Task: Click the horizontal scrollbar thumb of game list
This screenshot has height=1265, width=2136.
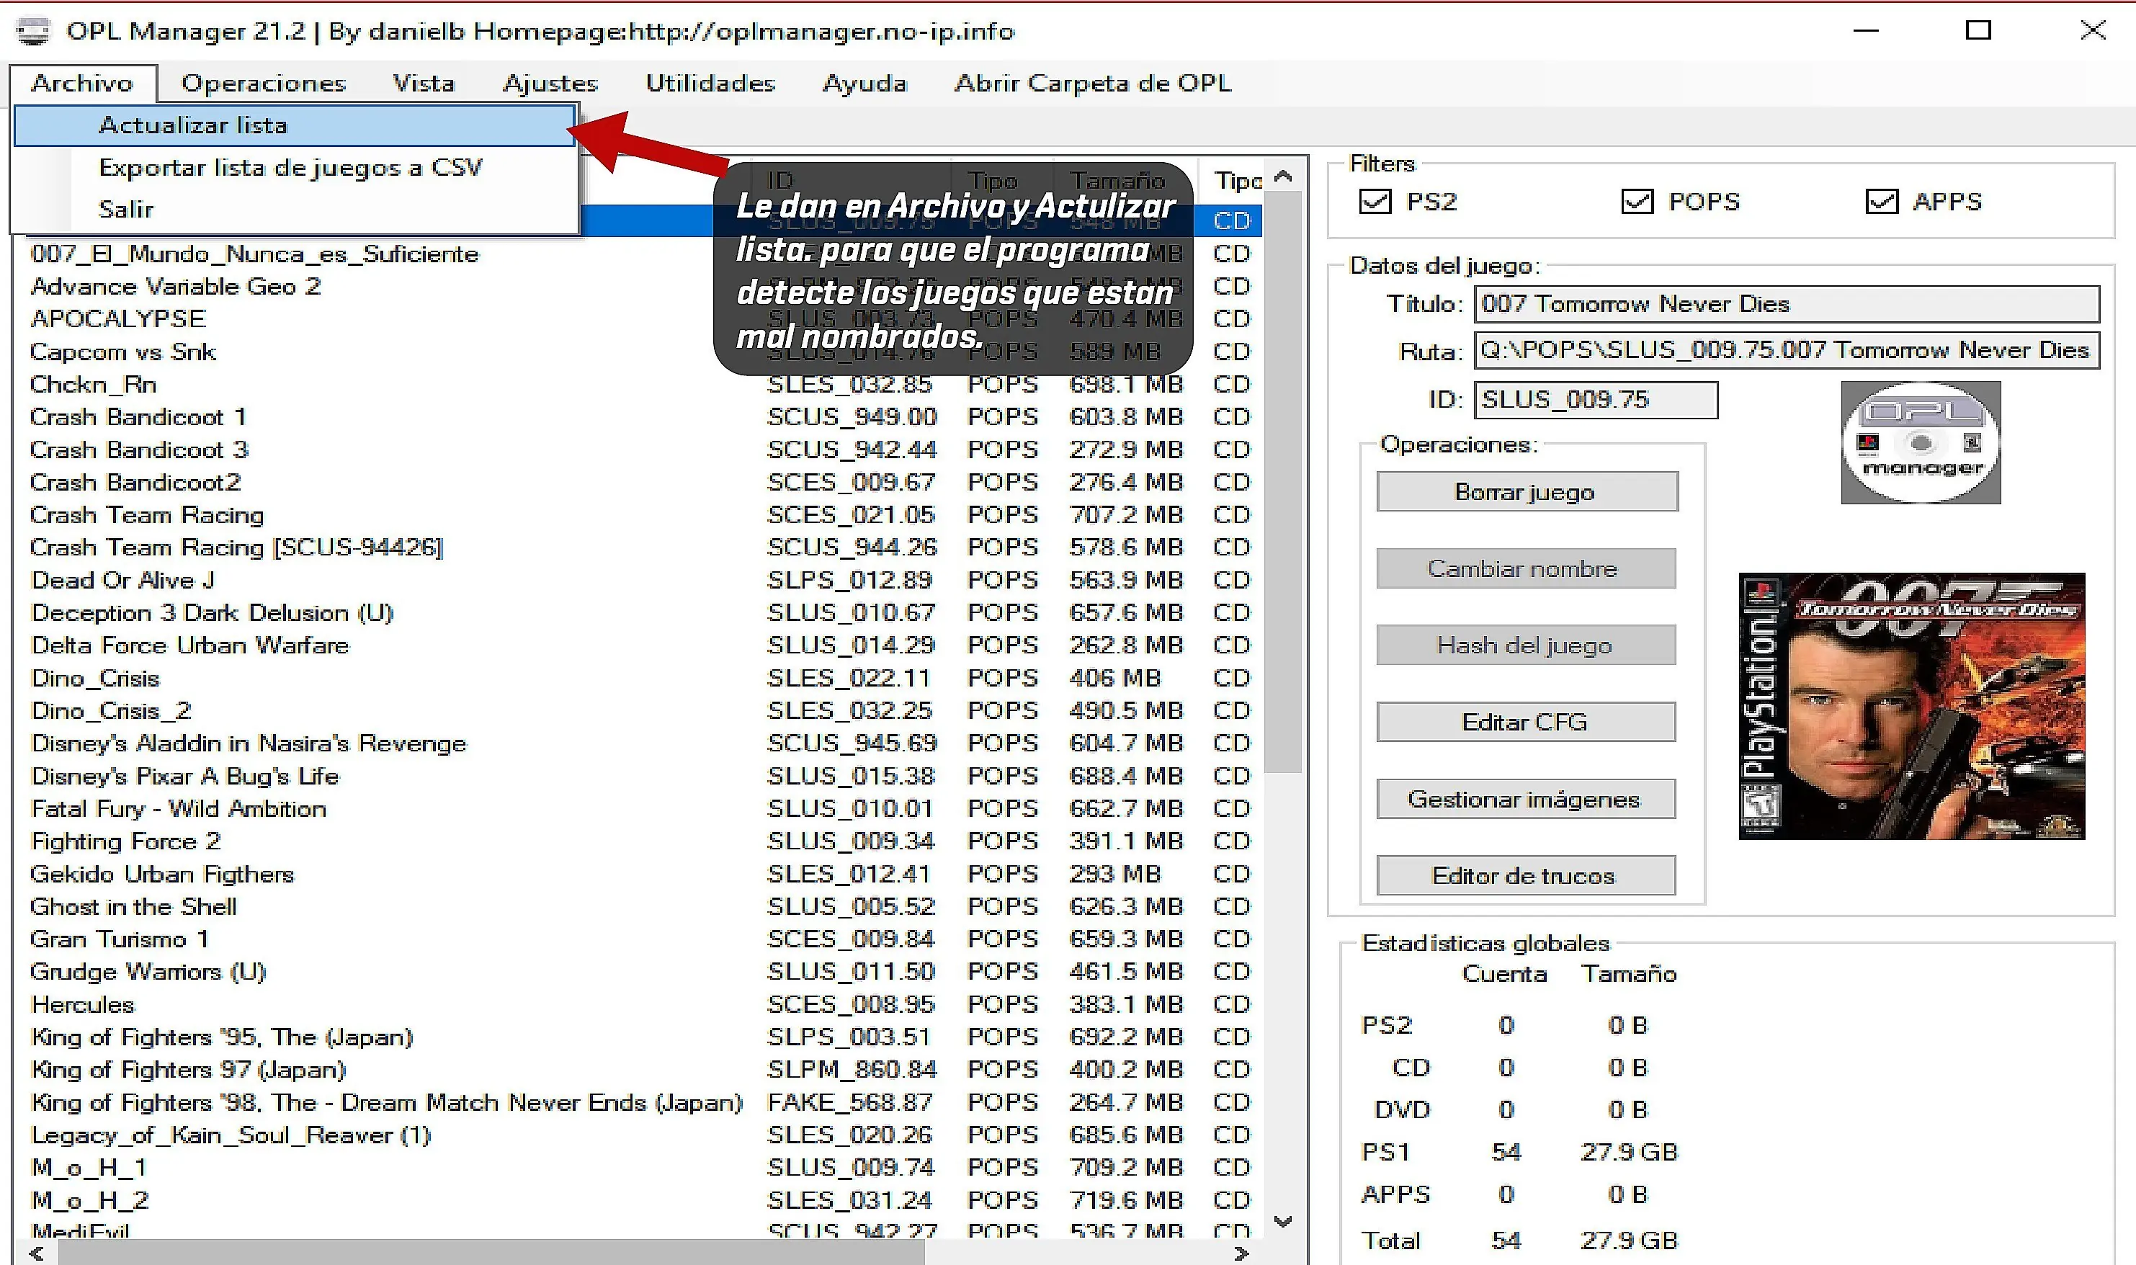Action: (491, 1253)
